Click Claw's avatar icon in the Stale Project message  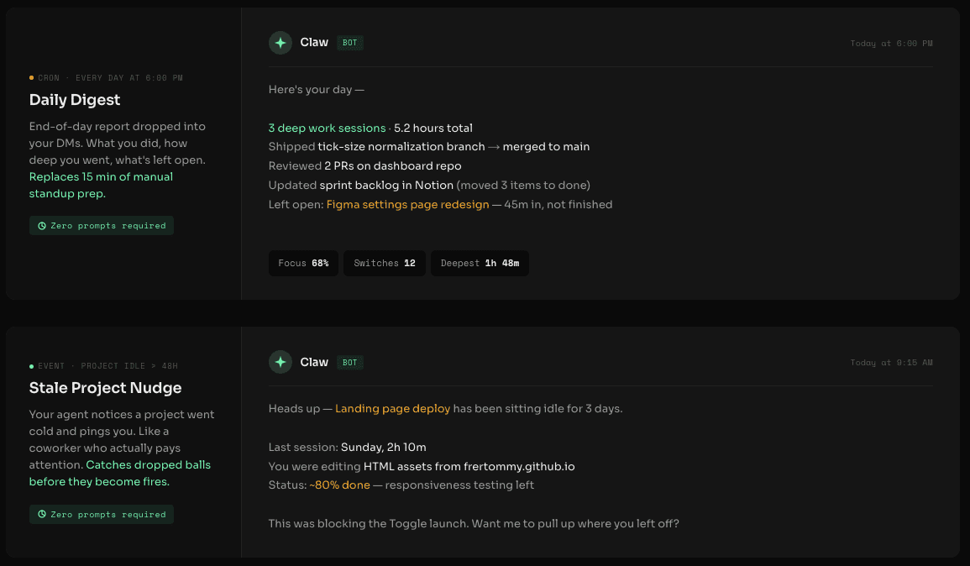click(281, 362)
